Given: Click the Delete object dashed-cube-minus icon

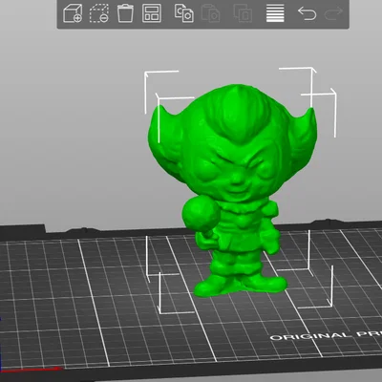Looking at the screenshot, I should pyautogui.click(x=99, y=13).
